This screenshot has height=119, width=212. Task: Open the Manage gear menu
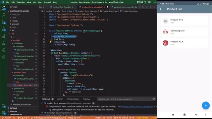pos(4,113)
